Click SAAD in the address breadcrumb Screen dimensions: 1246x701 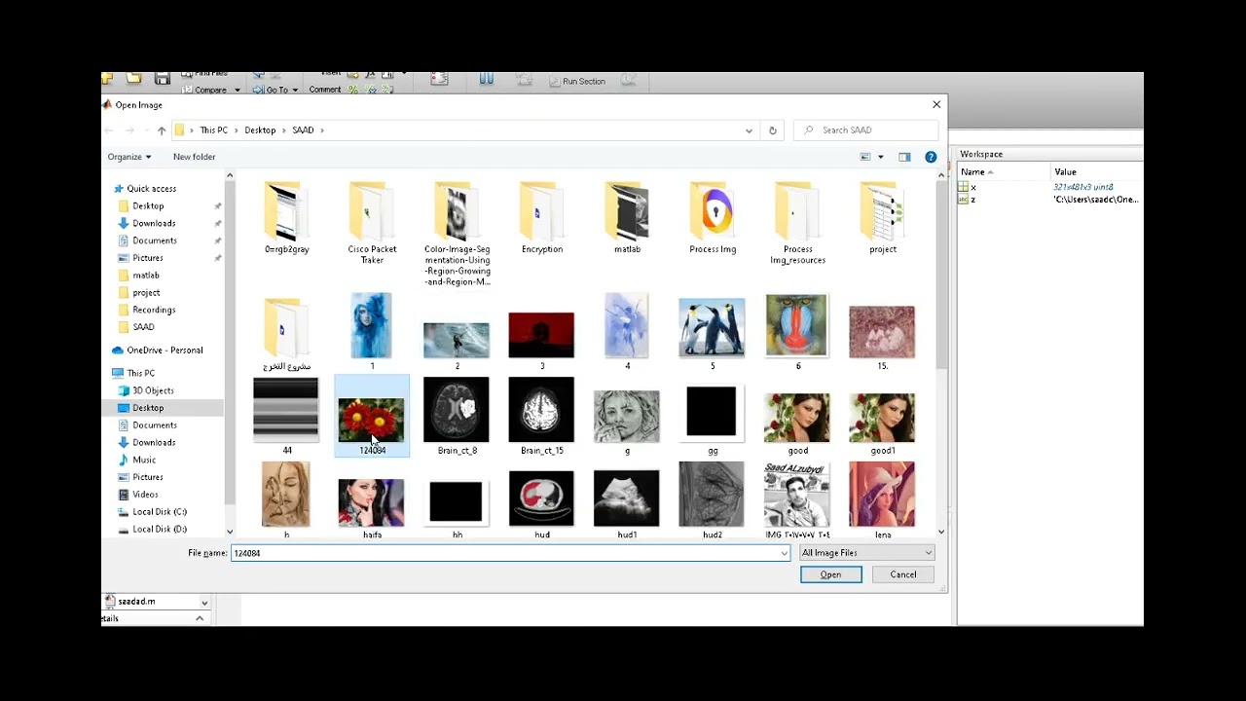tap(303, 130)
